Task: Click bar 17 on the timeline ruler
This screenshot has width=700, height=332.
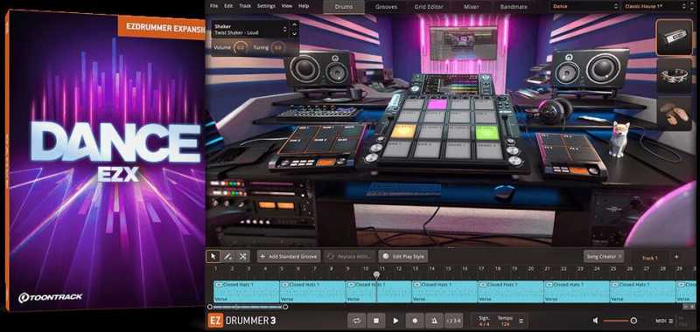Action: pyautogui.click(x=481, y=269)
